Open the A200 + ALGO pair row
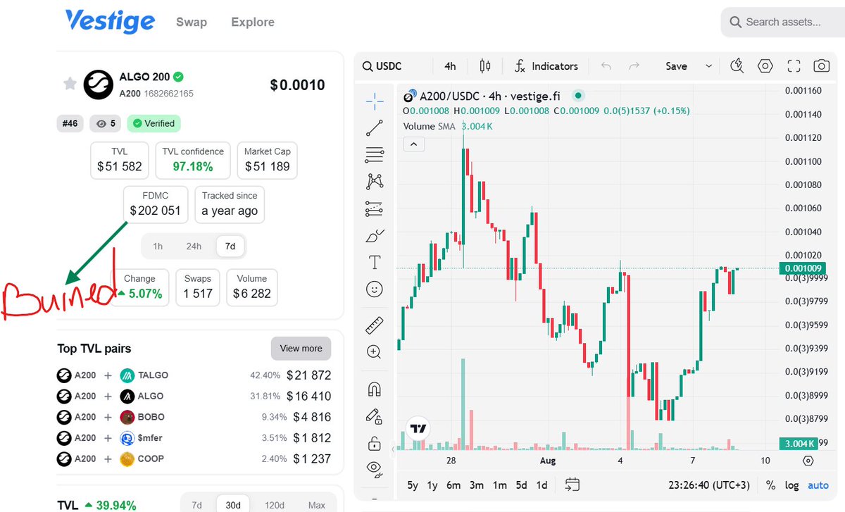This screenshot has height=512, width=845. pos(194,396)
